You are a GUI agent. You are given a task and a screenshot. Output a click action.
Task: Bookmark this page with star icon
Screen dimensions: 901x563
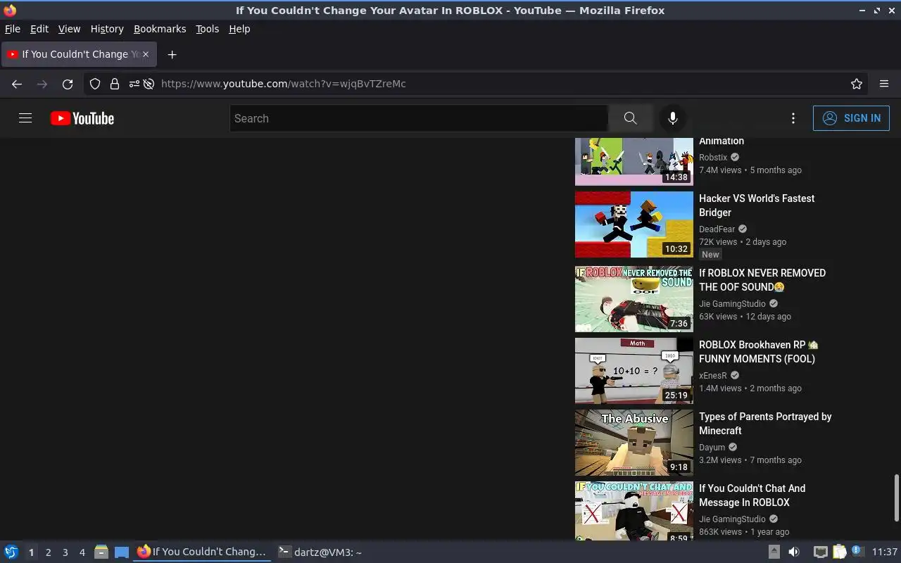coord(857,84)
